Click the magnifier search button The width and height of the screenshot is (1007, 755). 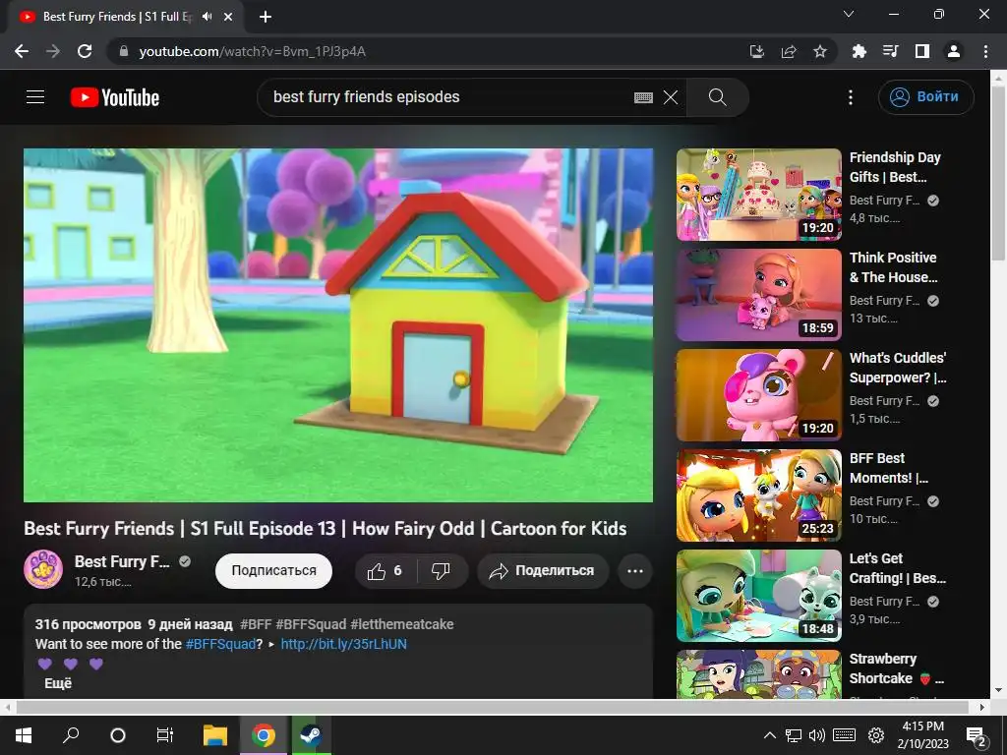(x=717, y=97)
